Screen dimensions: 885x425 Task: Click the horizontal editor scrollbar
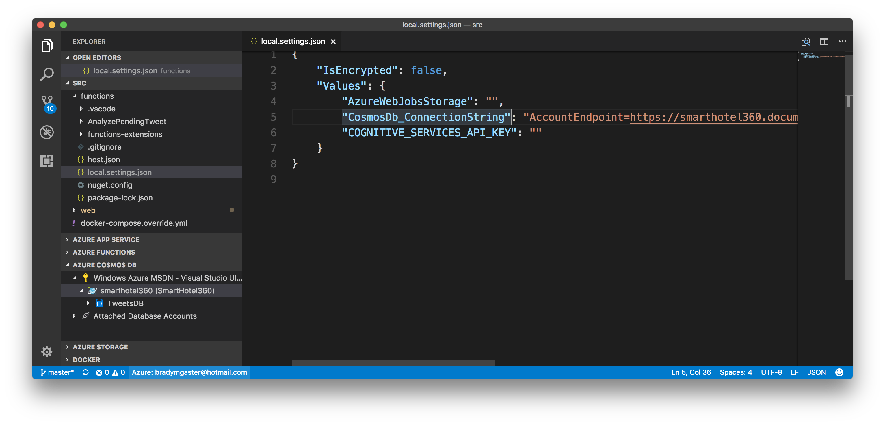pyautogui.click(x=393, y=363)
